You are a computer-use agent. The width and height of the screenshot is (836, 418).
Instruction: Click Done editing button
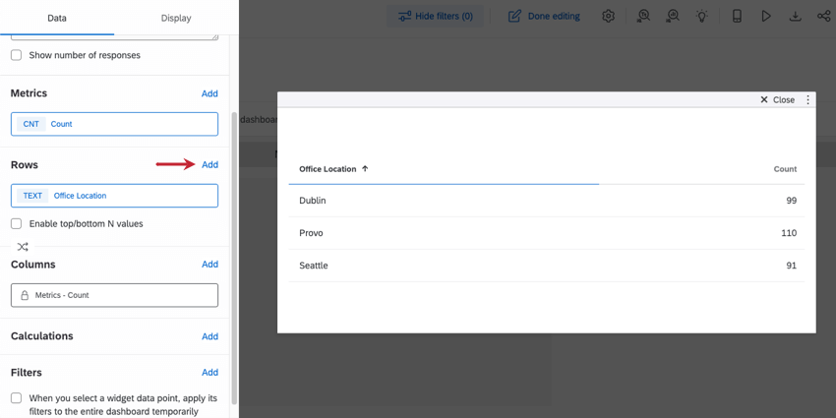click(x=544, y=16)
